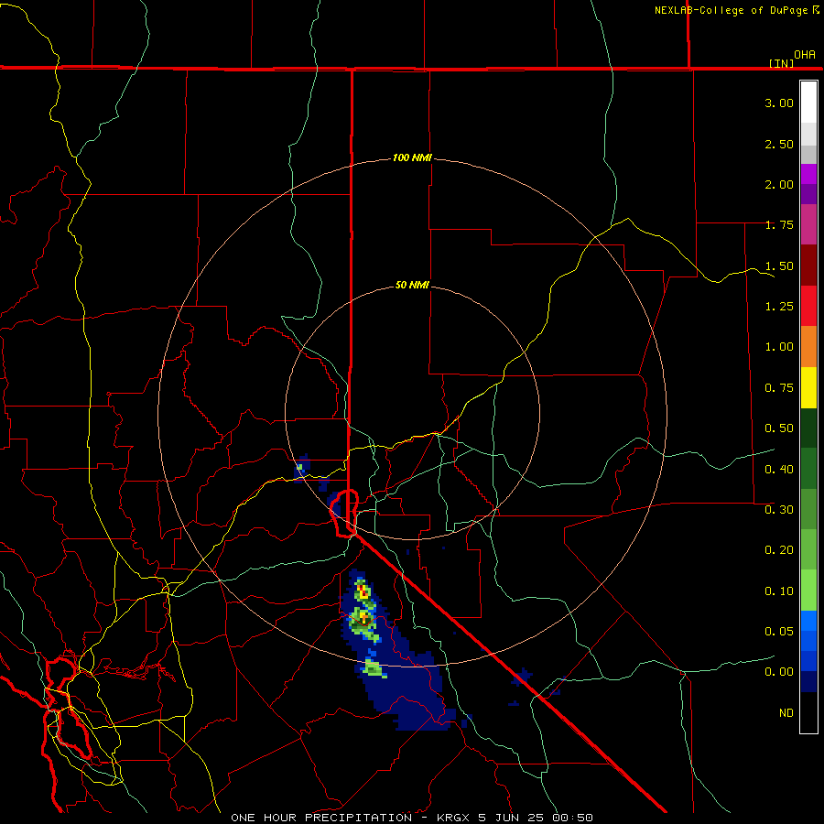Click the bright magenta legend swatch above 2.00

pyautogui.click(x=808, y=174)
